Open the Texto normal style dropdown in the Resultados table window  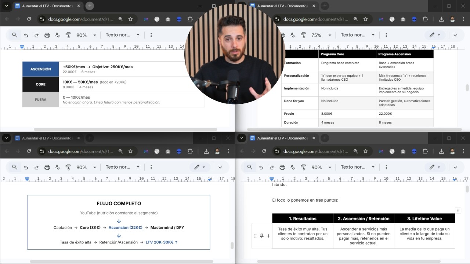[357, 167]
